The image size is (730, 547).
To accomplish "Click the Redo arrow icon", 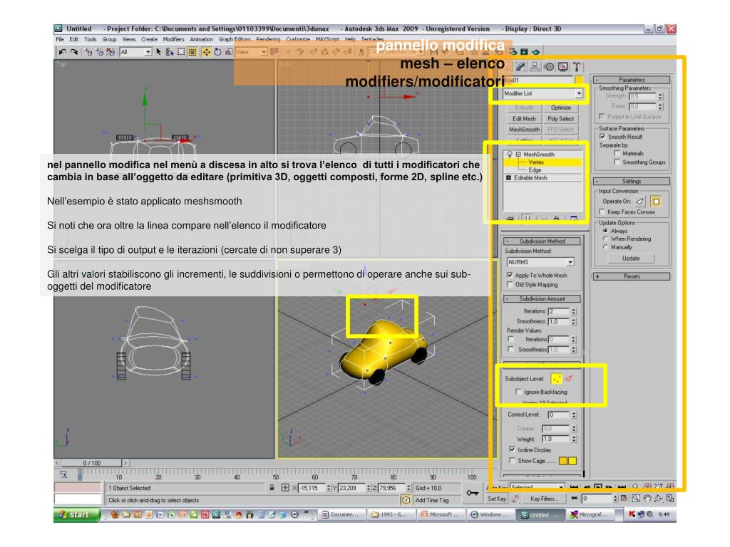I will (x=74, y=52).
